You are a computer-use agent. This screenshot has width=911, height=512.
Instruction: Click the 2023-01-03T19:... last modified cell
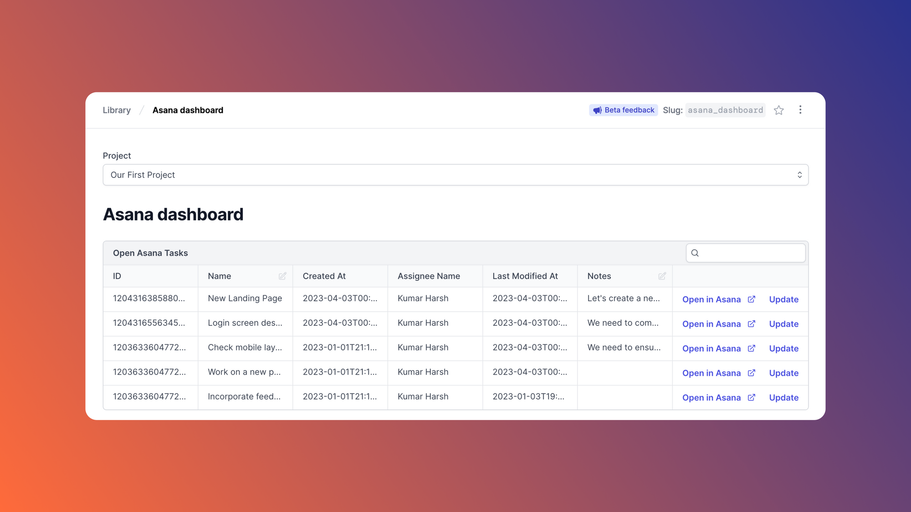[530, 397]
